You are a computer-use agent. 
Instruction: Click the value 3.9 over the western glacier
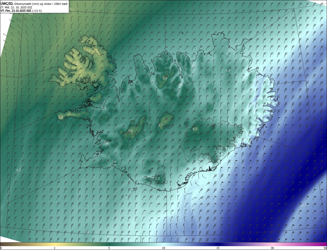tap(130, 131)
